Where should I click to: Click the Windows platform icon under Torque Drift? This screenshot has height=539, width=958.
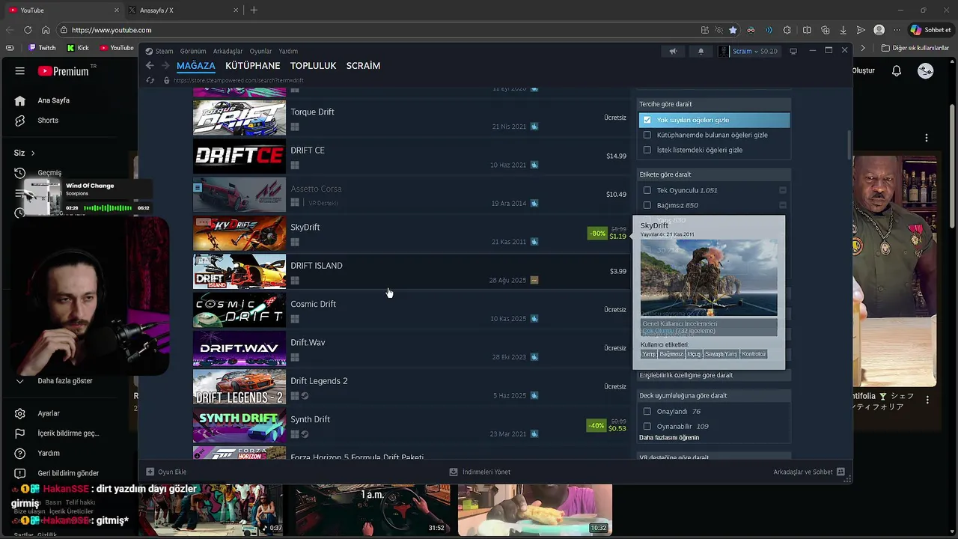[x=295, y=127]
